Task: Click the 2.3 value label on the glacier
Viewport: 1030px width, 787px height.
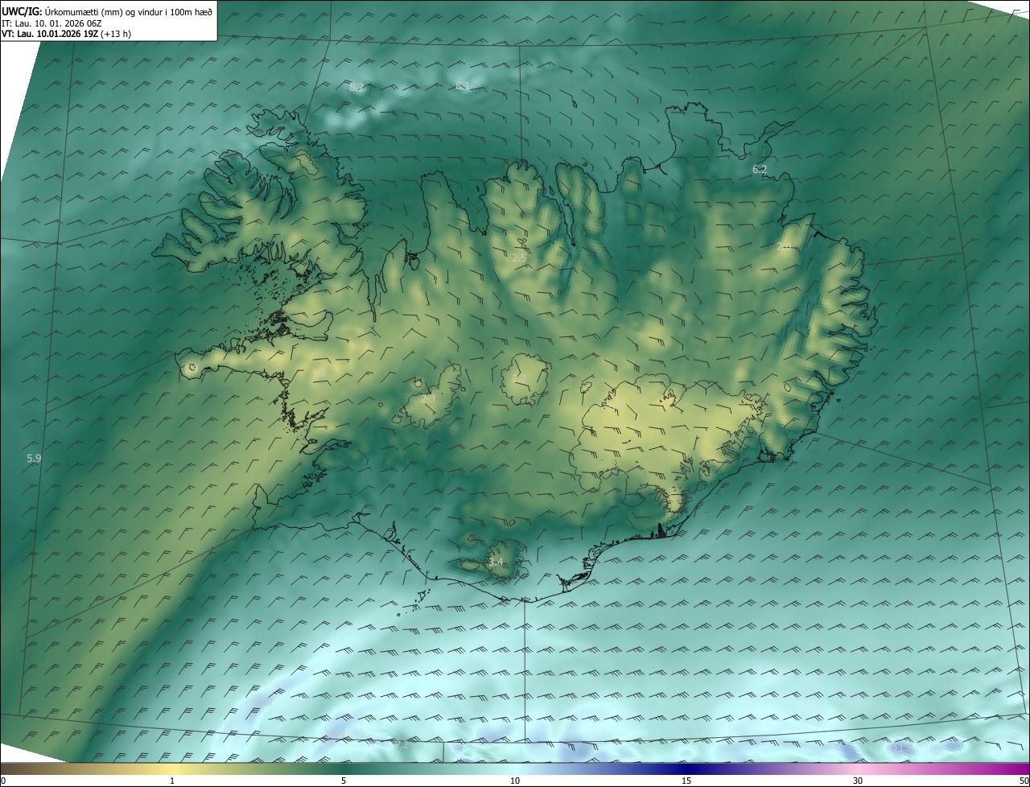Action: point(428,398)
